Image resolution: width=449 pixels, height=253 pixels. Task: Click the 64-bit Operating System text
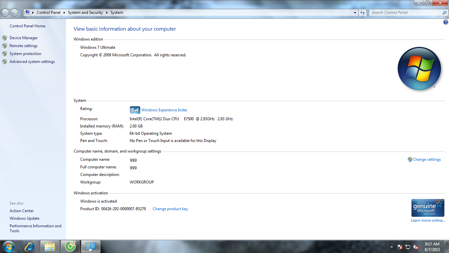(x=151, y=133)
